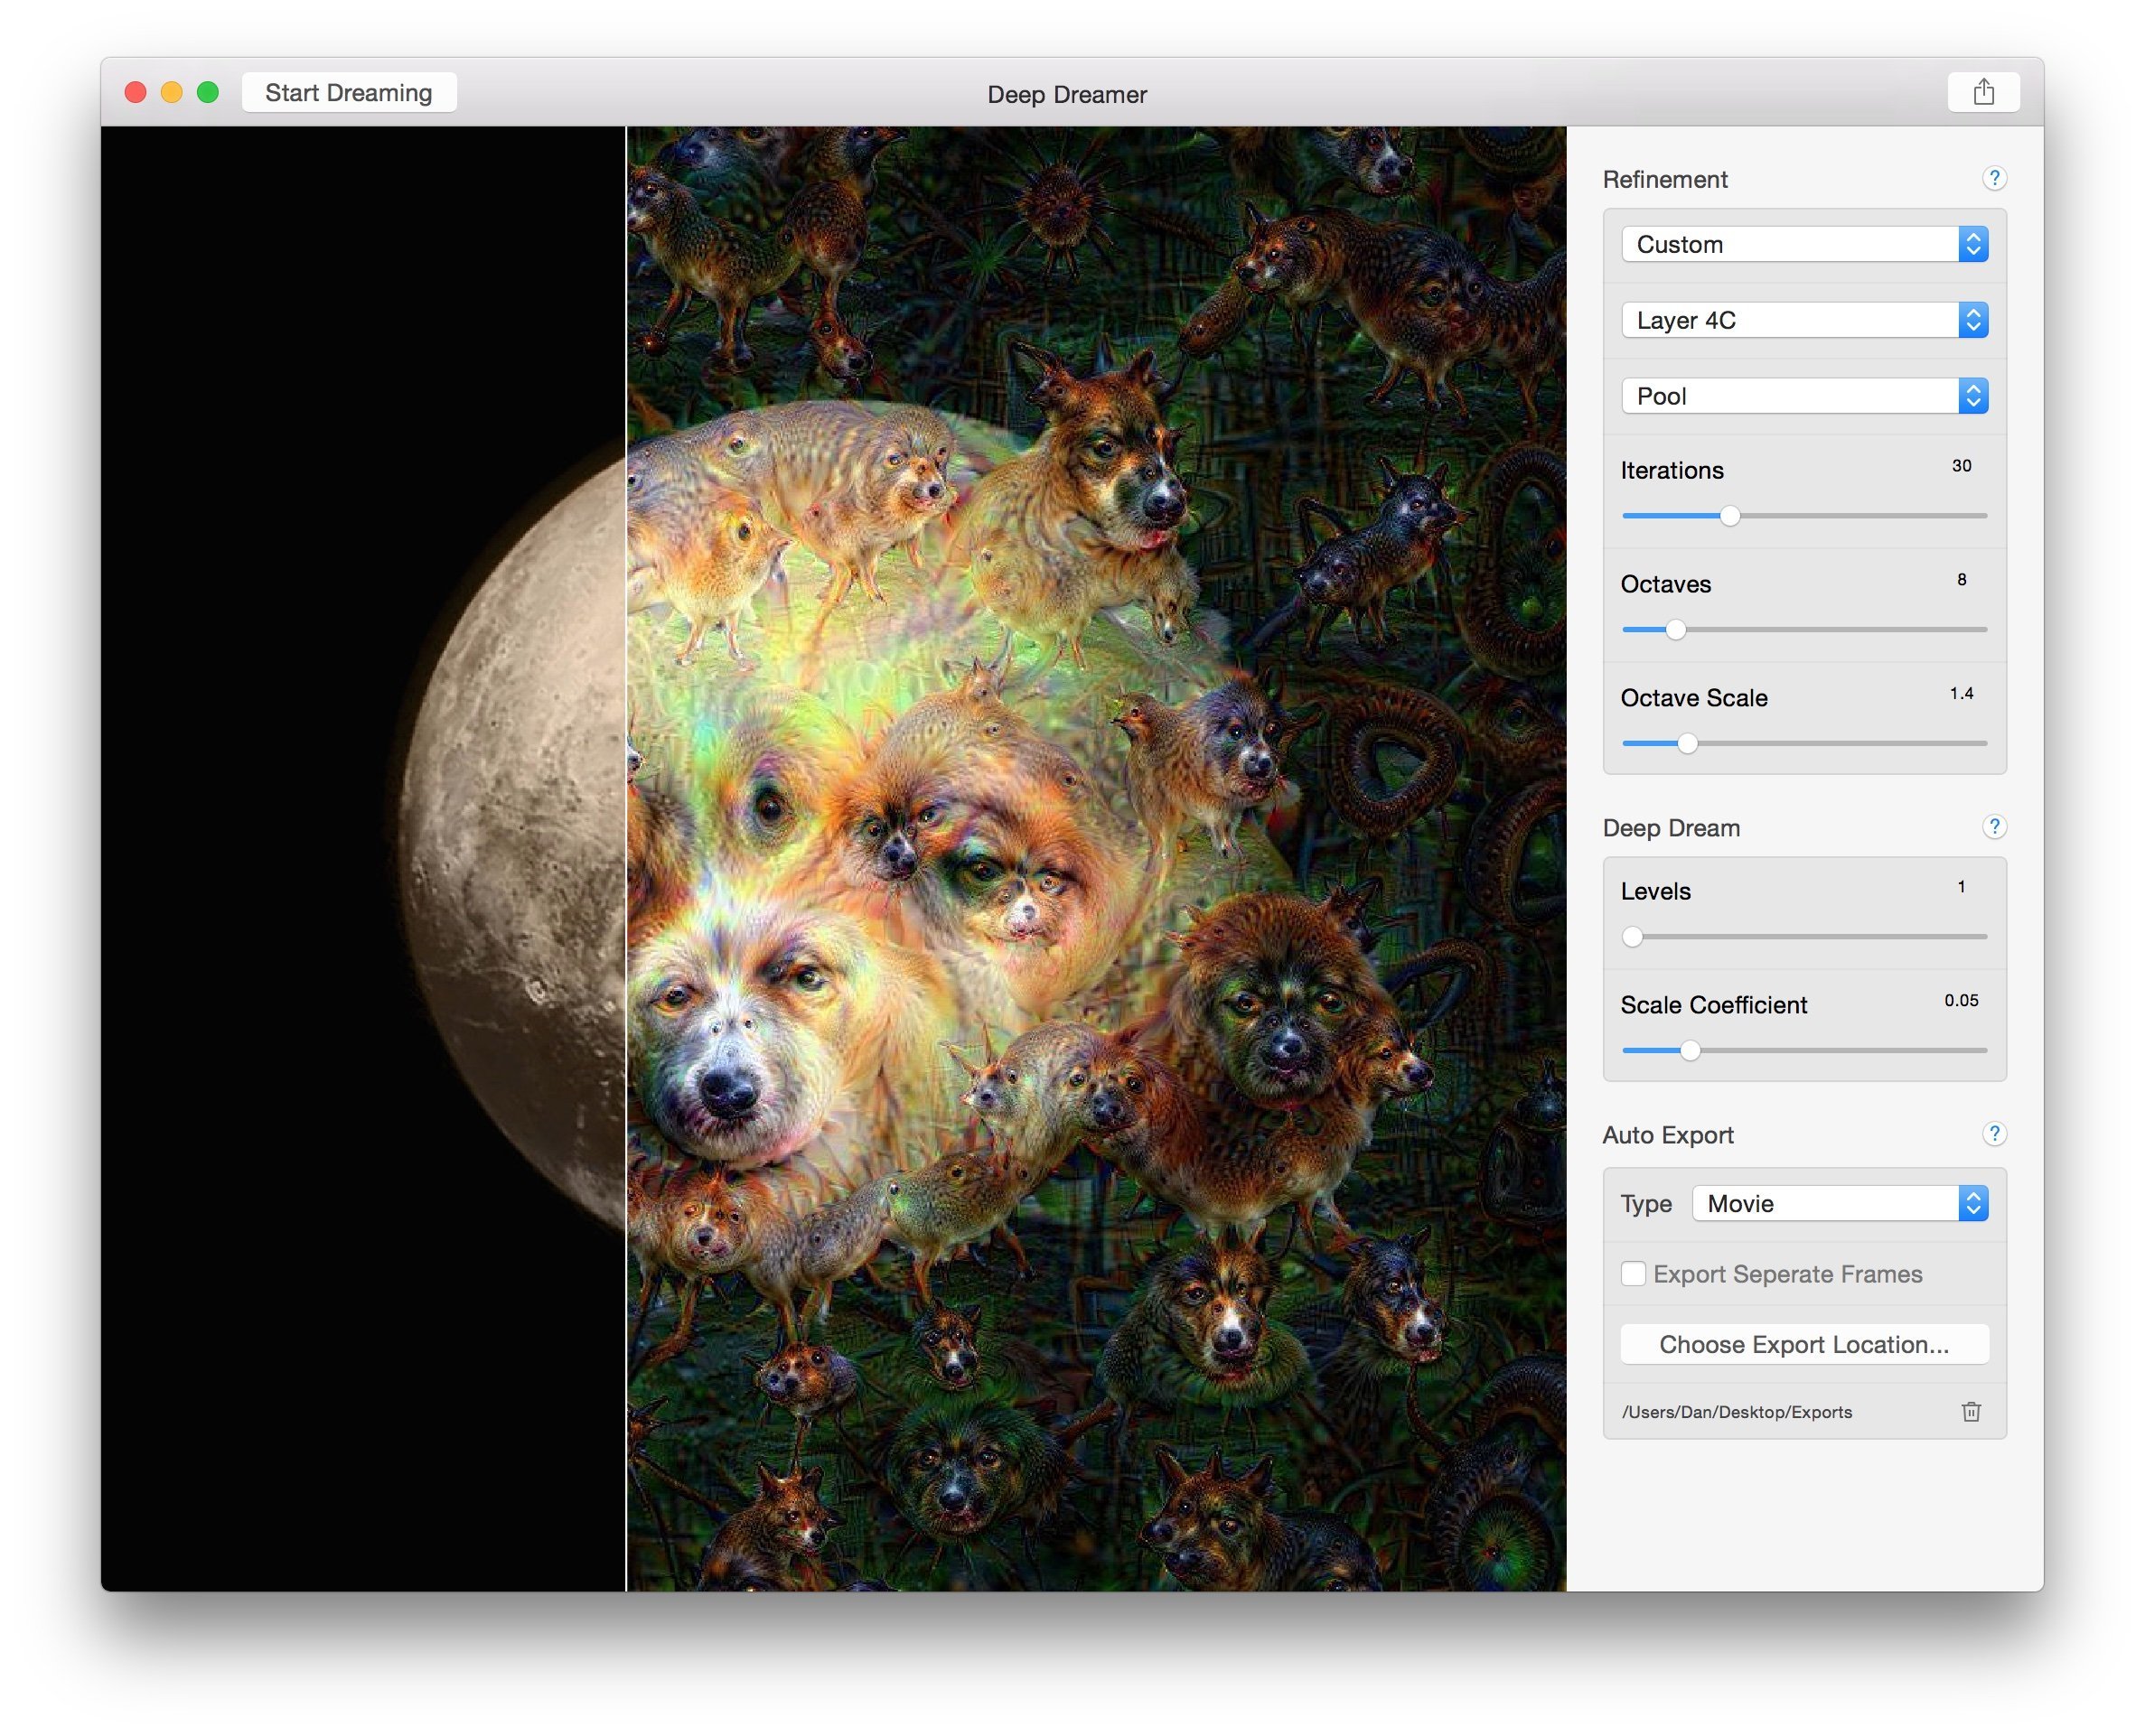This screenshot has width=2145, height=1736.
Task: Click the red close window button
Action: (x=135, y=93)
